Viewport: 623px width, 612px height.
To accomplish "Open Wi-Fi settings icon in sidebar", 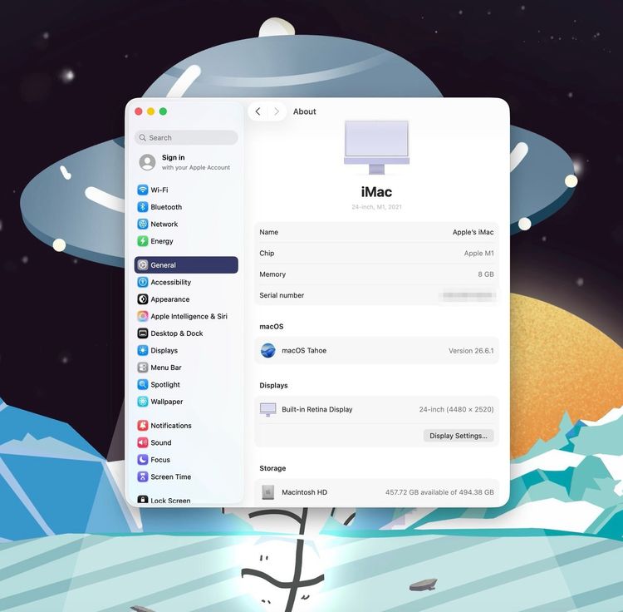I will click(143, 190).
